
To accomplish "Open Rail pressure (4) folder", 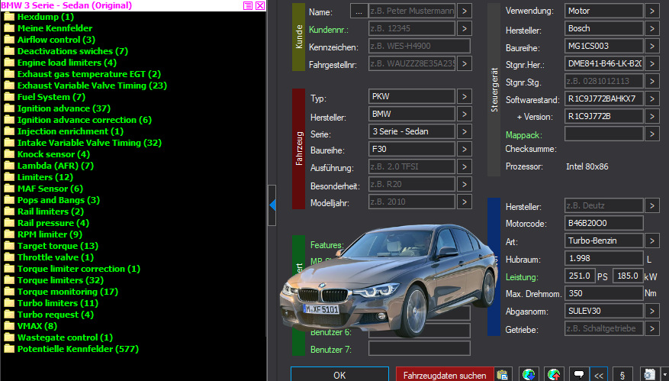I will pos(47,223).
